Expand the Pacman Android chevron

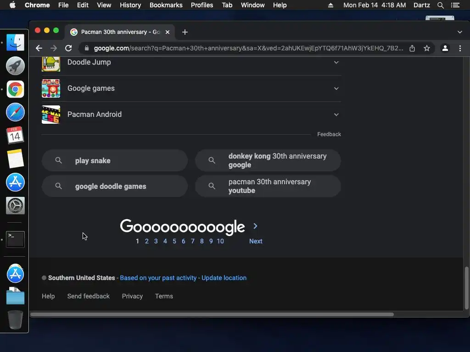[x=336, y=114]
